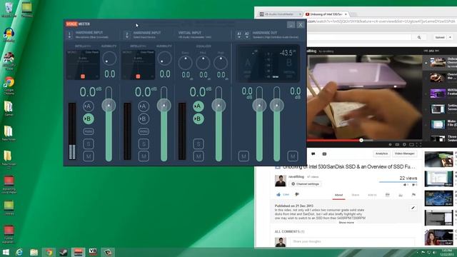
Task: Toggle mono on Hardware Input 2 strip
Action: pos(144,131)
